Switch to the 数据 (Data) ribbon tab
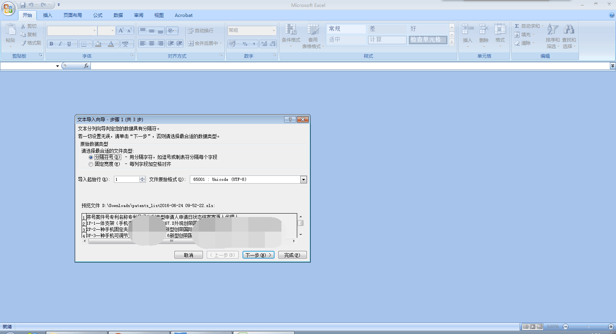Image resolution: width=616 pixels, height=334 pixels. click(118, 15)
